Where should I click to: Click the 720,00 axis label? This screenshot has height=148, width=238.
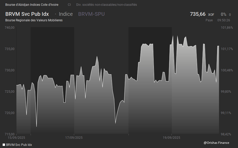(10, 113)
